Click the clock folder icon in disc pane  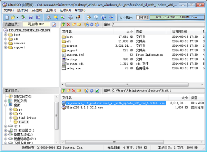(97, 25)
